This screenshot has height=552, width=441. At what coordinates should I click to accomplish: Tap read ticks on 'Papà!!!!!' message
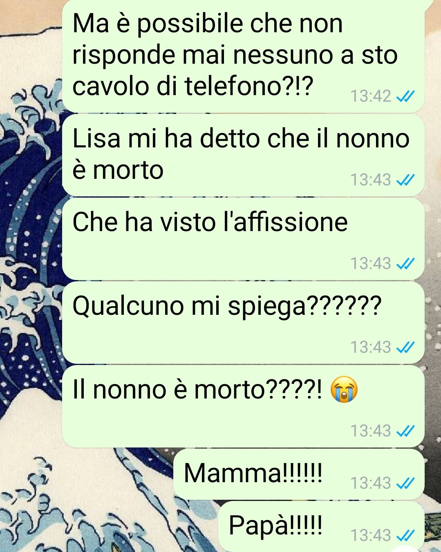click(x=406, y=535)
